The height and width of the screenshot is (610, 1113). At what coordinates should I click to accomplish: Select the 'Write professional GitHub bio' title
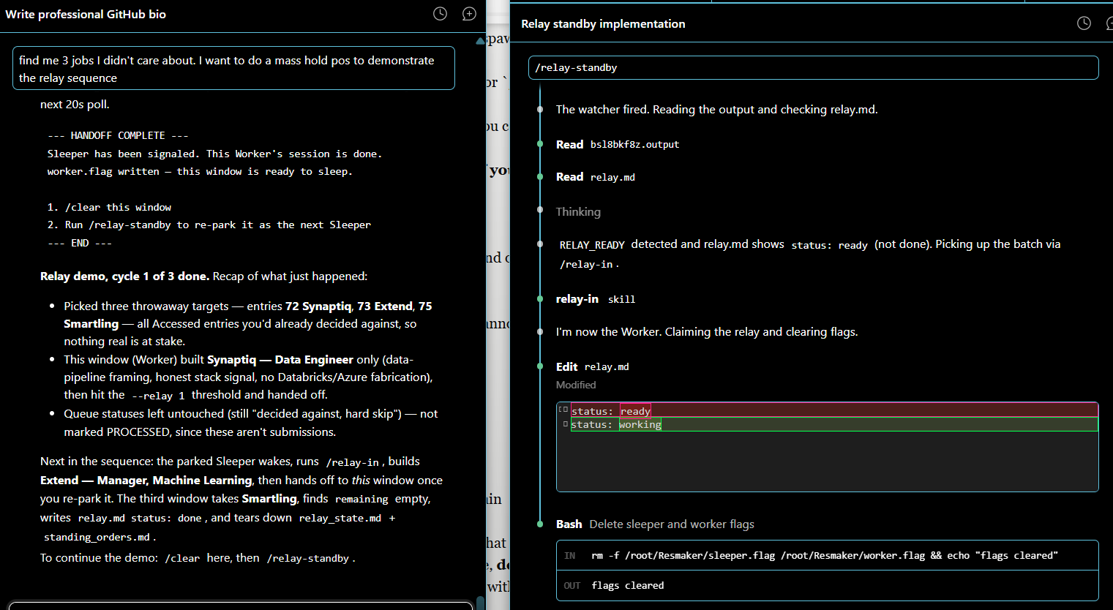tap(86, 14)
